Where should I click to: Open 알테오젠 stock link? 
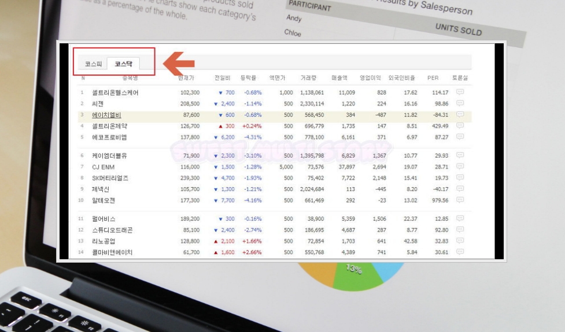tap(104, 200)
